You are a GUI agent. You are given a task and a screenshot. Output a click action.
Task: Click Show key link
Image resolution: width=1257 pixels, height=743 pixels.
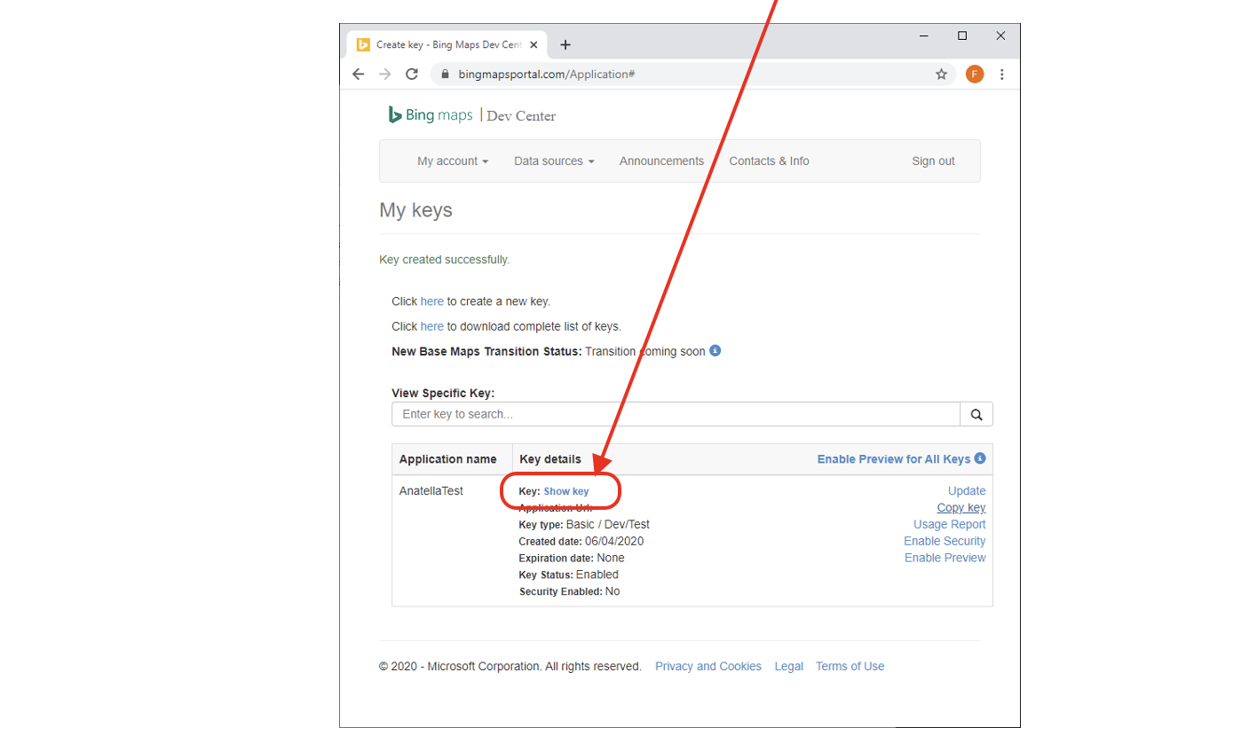566,491
